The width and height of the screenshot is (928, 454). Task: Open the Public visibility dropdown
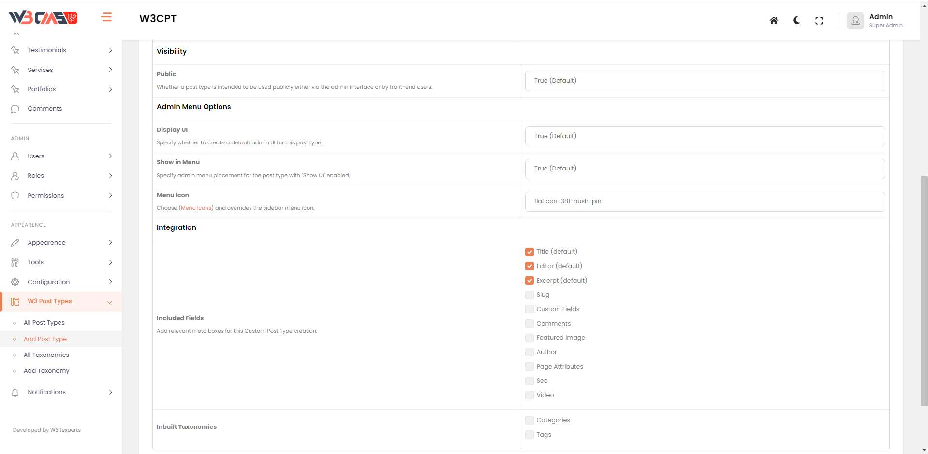coord(705,81)
